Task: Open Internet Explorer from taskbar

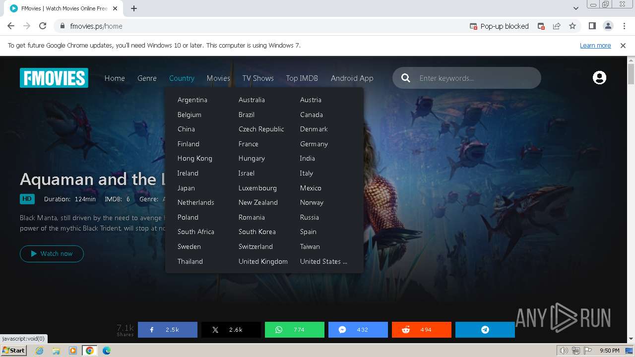Action: pos(40,351)
